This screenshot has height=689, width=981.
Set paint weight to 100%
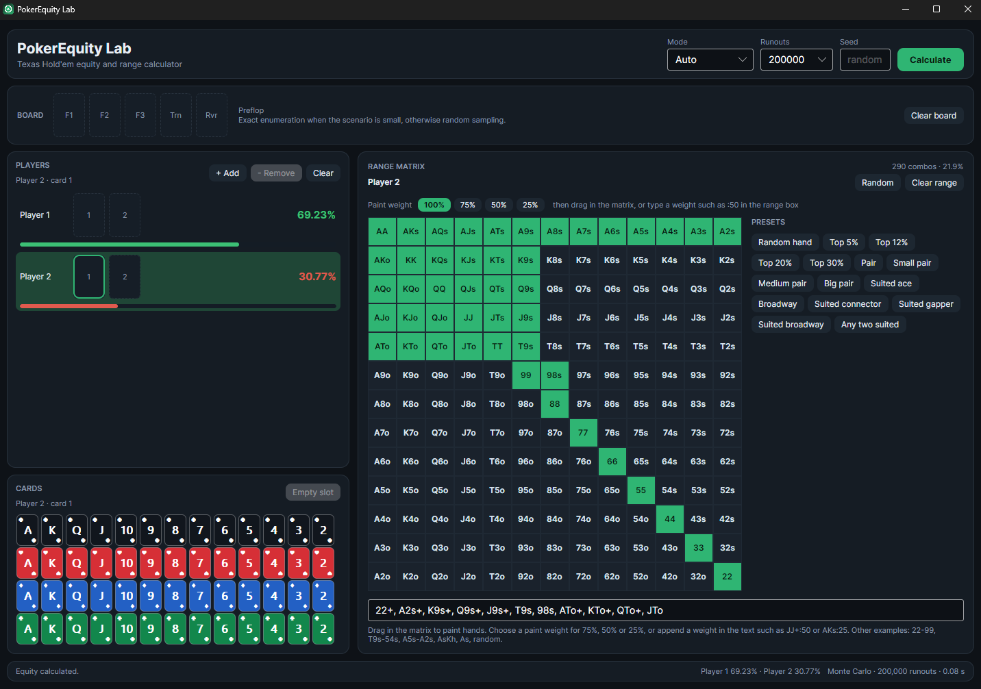click(434, 205)
